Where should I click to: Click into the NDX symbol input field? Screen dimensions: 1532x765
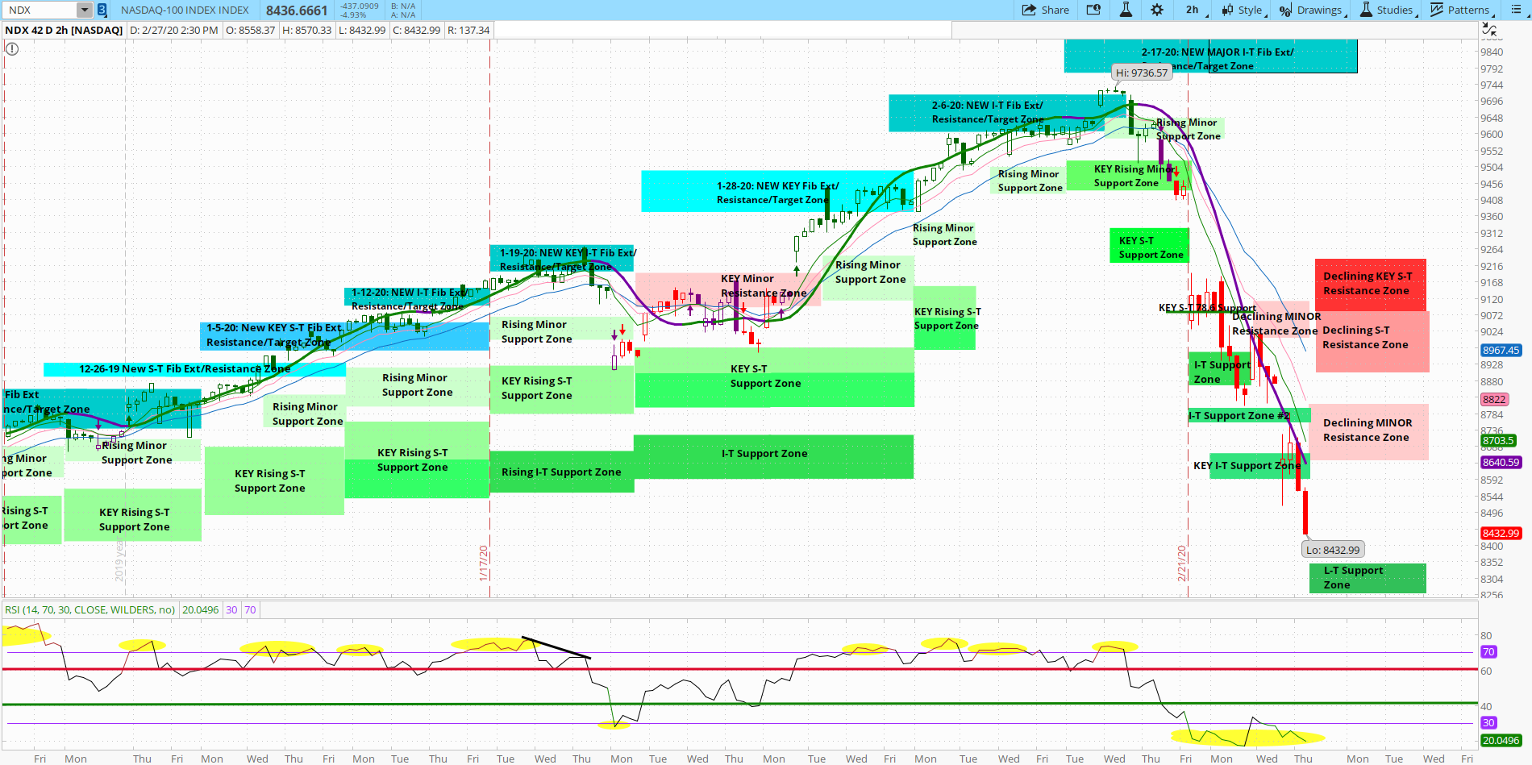point(40,10)
